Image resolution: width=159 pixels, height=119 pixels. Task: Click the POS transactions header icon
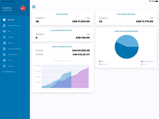pyautogui.click(x=116, y=14)
